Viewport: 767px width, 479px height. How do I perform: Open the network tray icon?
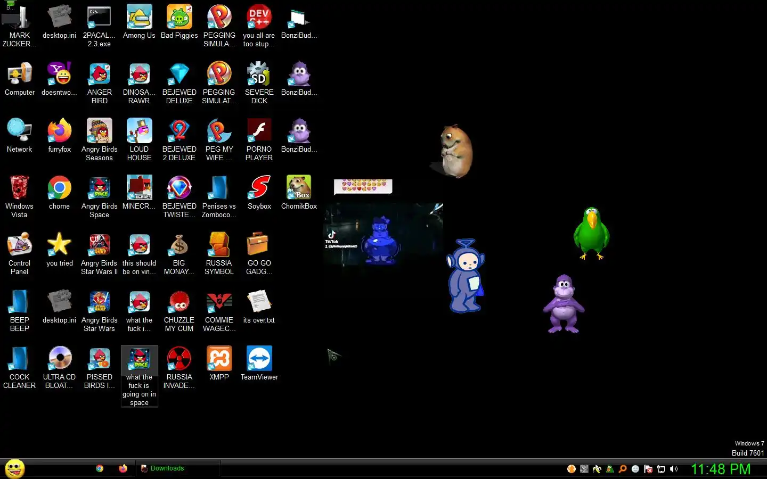661,469
